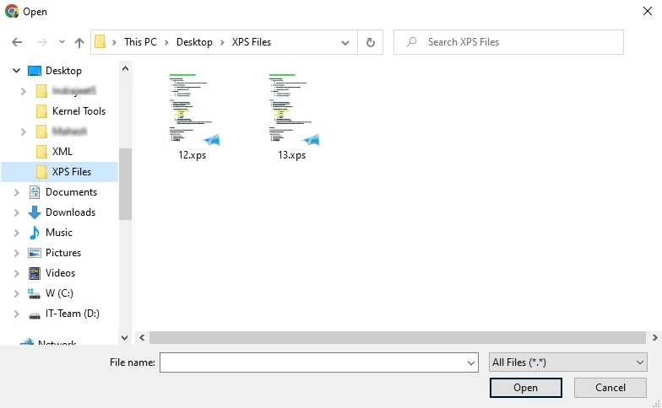The image size is (662, 408).
Task: Click the 13.xps file name label
Action: coord(292,155)
